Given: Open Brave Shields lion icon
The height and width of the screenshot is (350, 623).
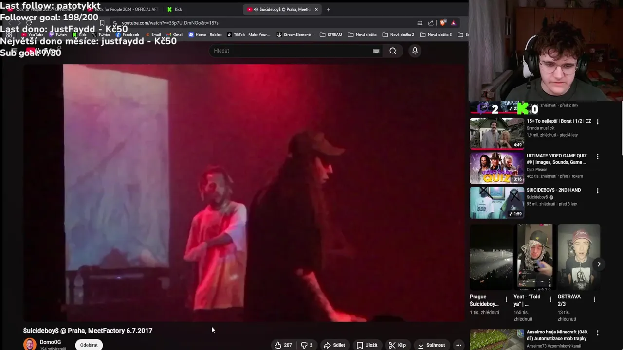Looking at the screenshot, I should [443, 23].
